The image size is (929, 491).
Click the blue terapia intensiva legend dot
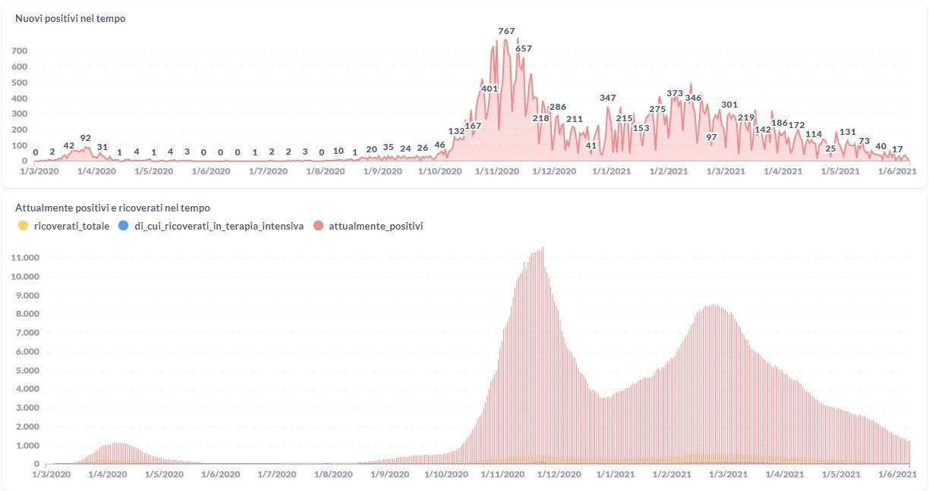pos(122,226)
